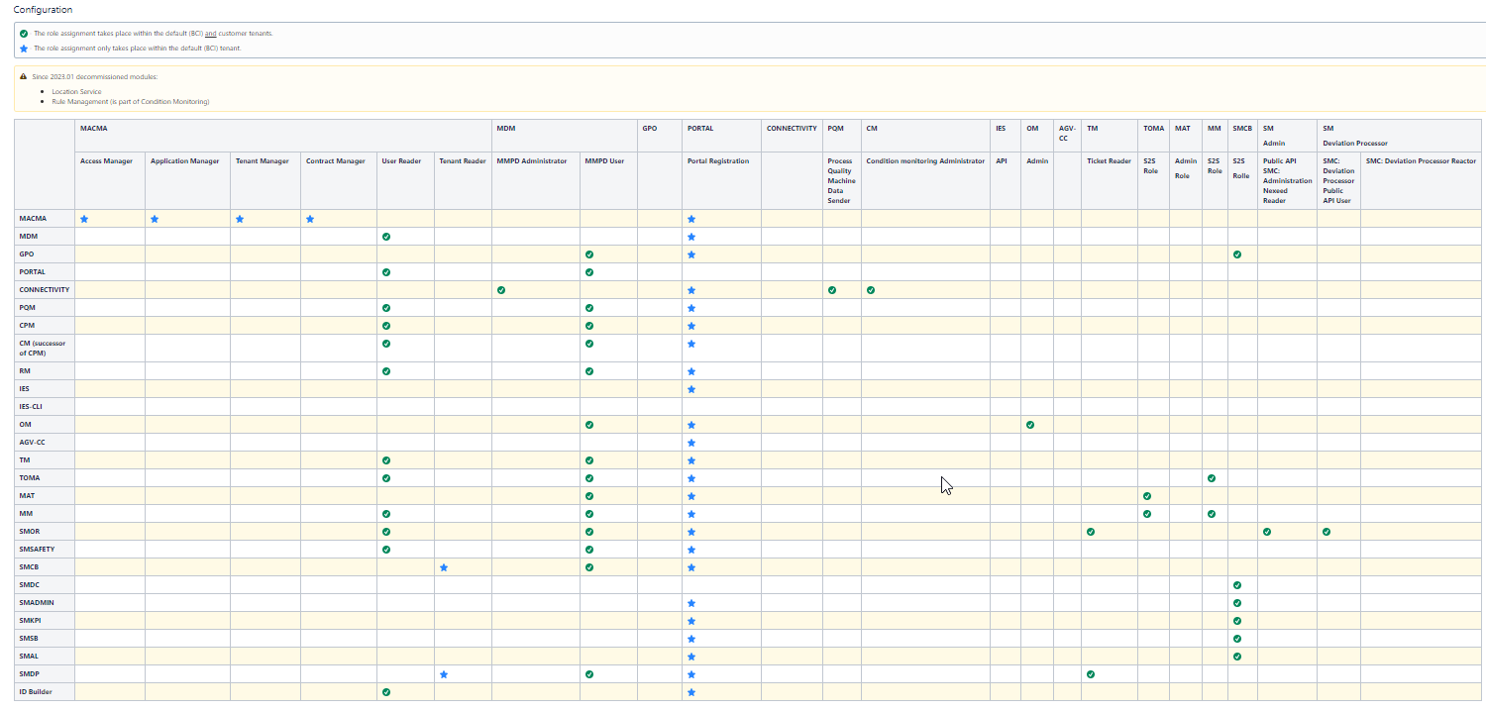Open the Location Service link
1486x711 pixels.
coord(76,91)
